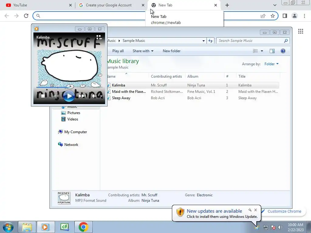Click the Chrome icon on the taskbar
The image size is (311, 233).
[83, 227]
